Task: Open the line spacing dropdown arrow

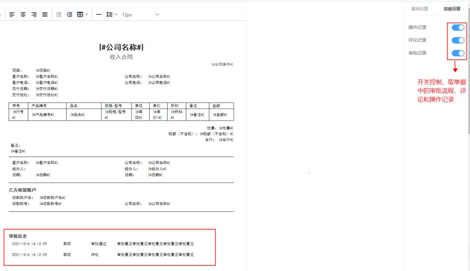Action: (x=115, y=14)
